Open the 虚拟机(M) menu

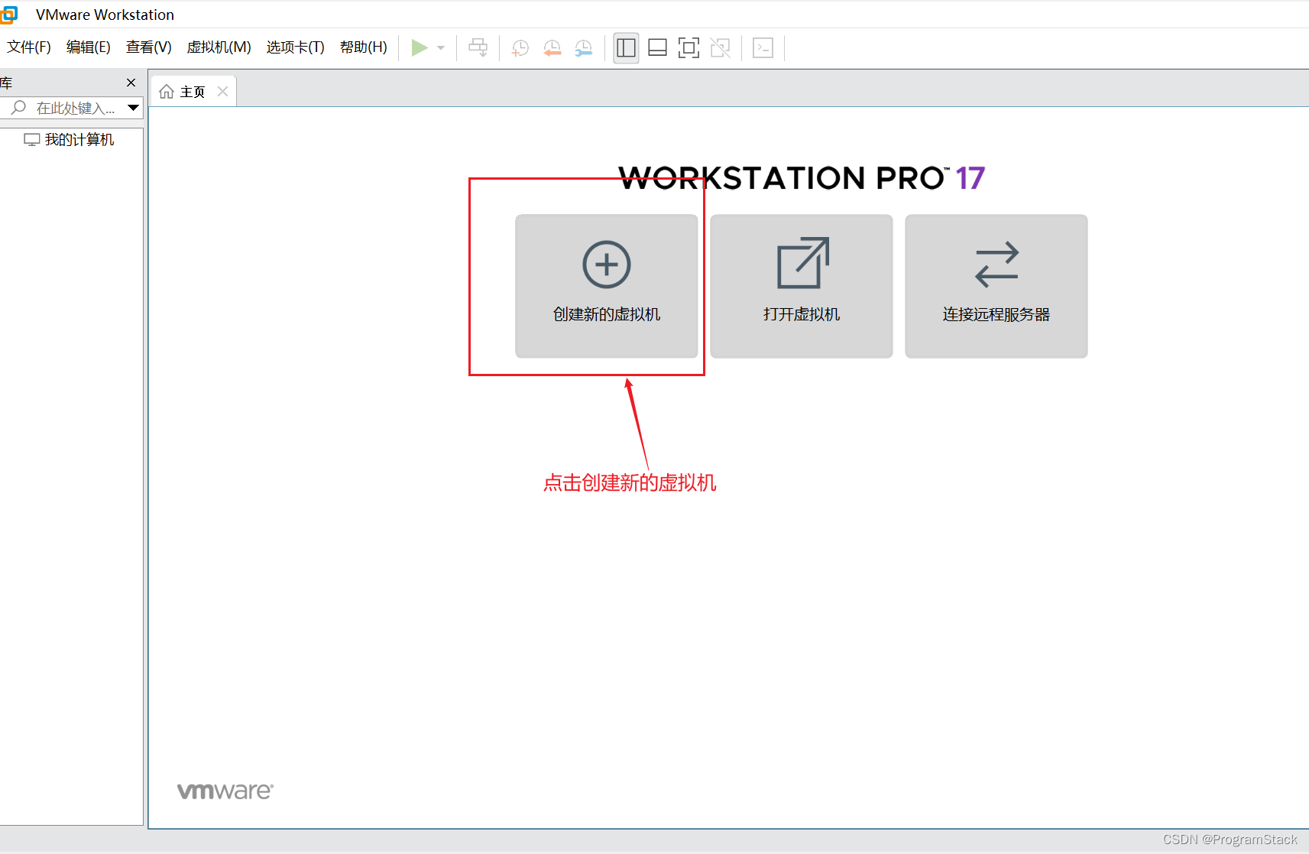coord(219,47)
